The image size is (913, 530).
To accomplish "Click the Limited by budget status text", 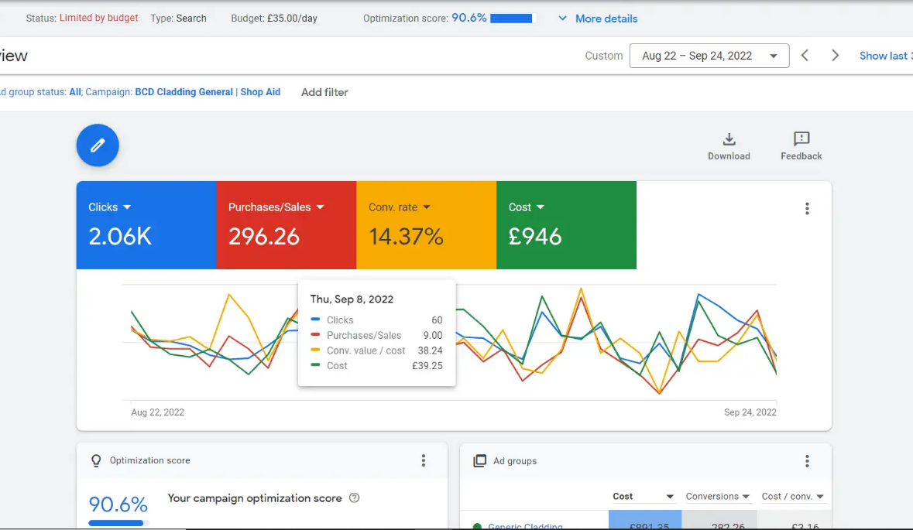I will click(98, 18).
